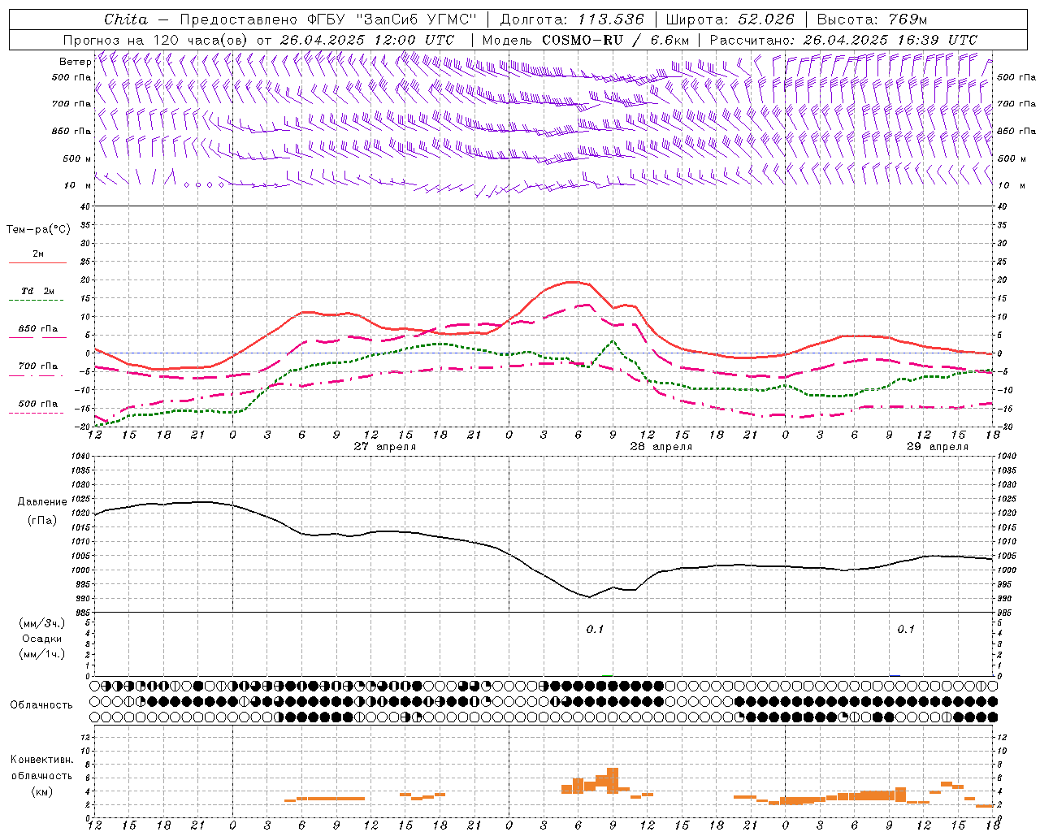Click the Осадки precipitation label
Screen dimensions: 1040x832
tap(42, 639)
